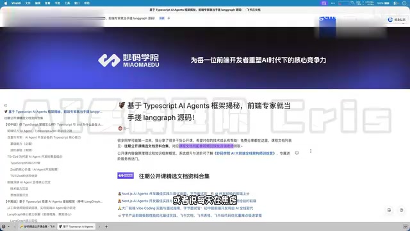Click the document title emoji icon

pyautogui.click(x=122, y=105)
